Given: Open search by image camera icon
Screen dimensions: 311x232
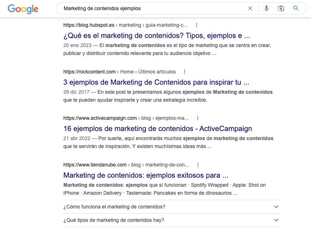Looking at the screenshot, I should (x=281, y=8).
